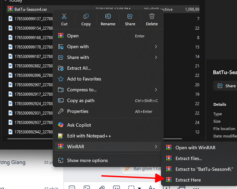Select file BatTu-Season4.rar
Screen dimensions: 237x189
31,9
